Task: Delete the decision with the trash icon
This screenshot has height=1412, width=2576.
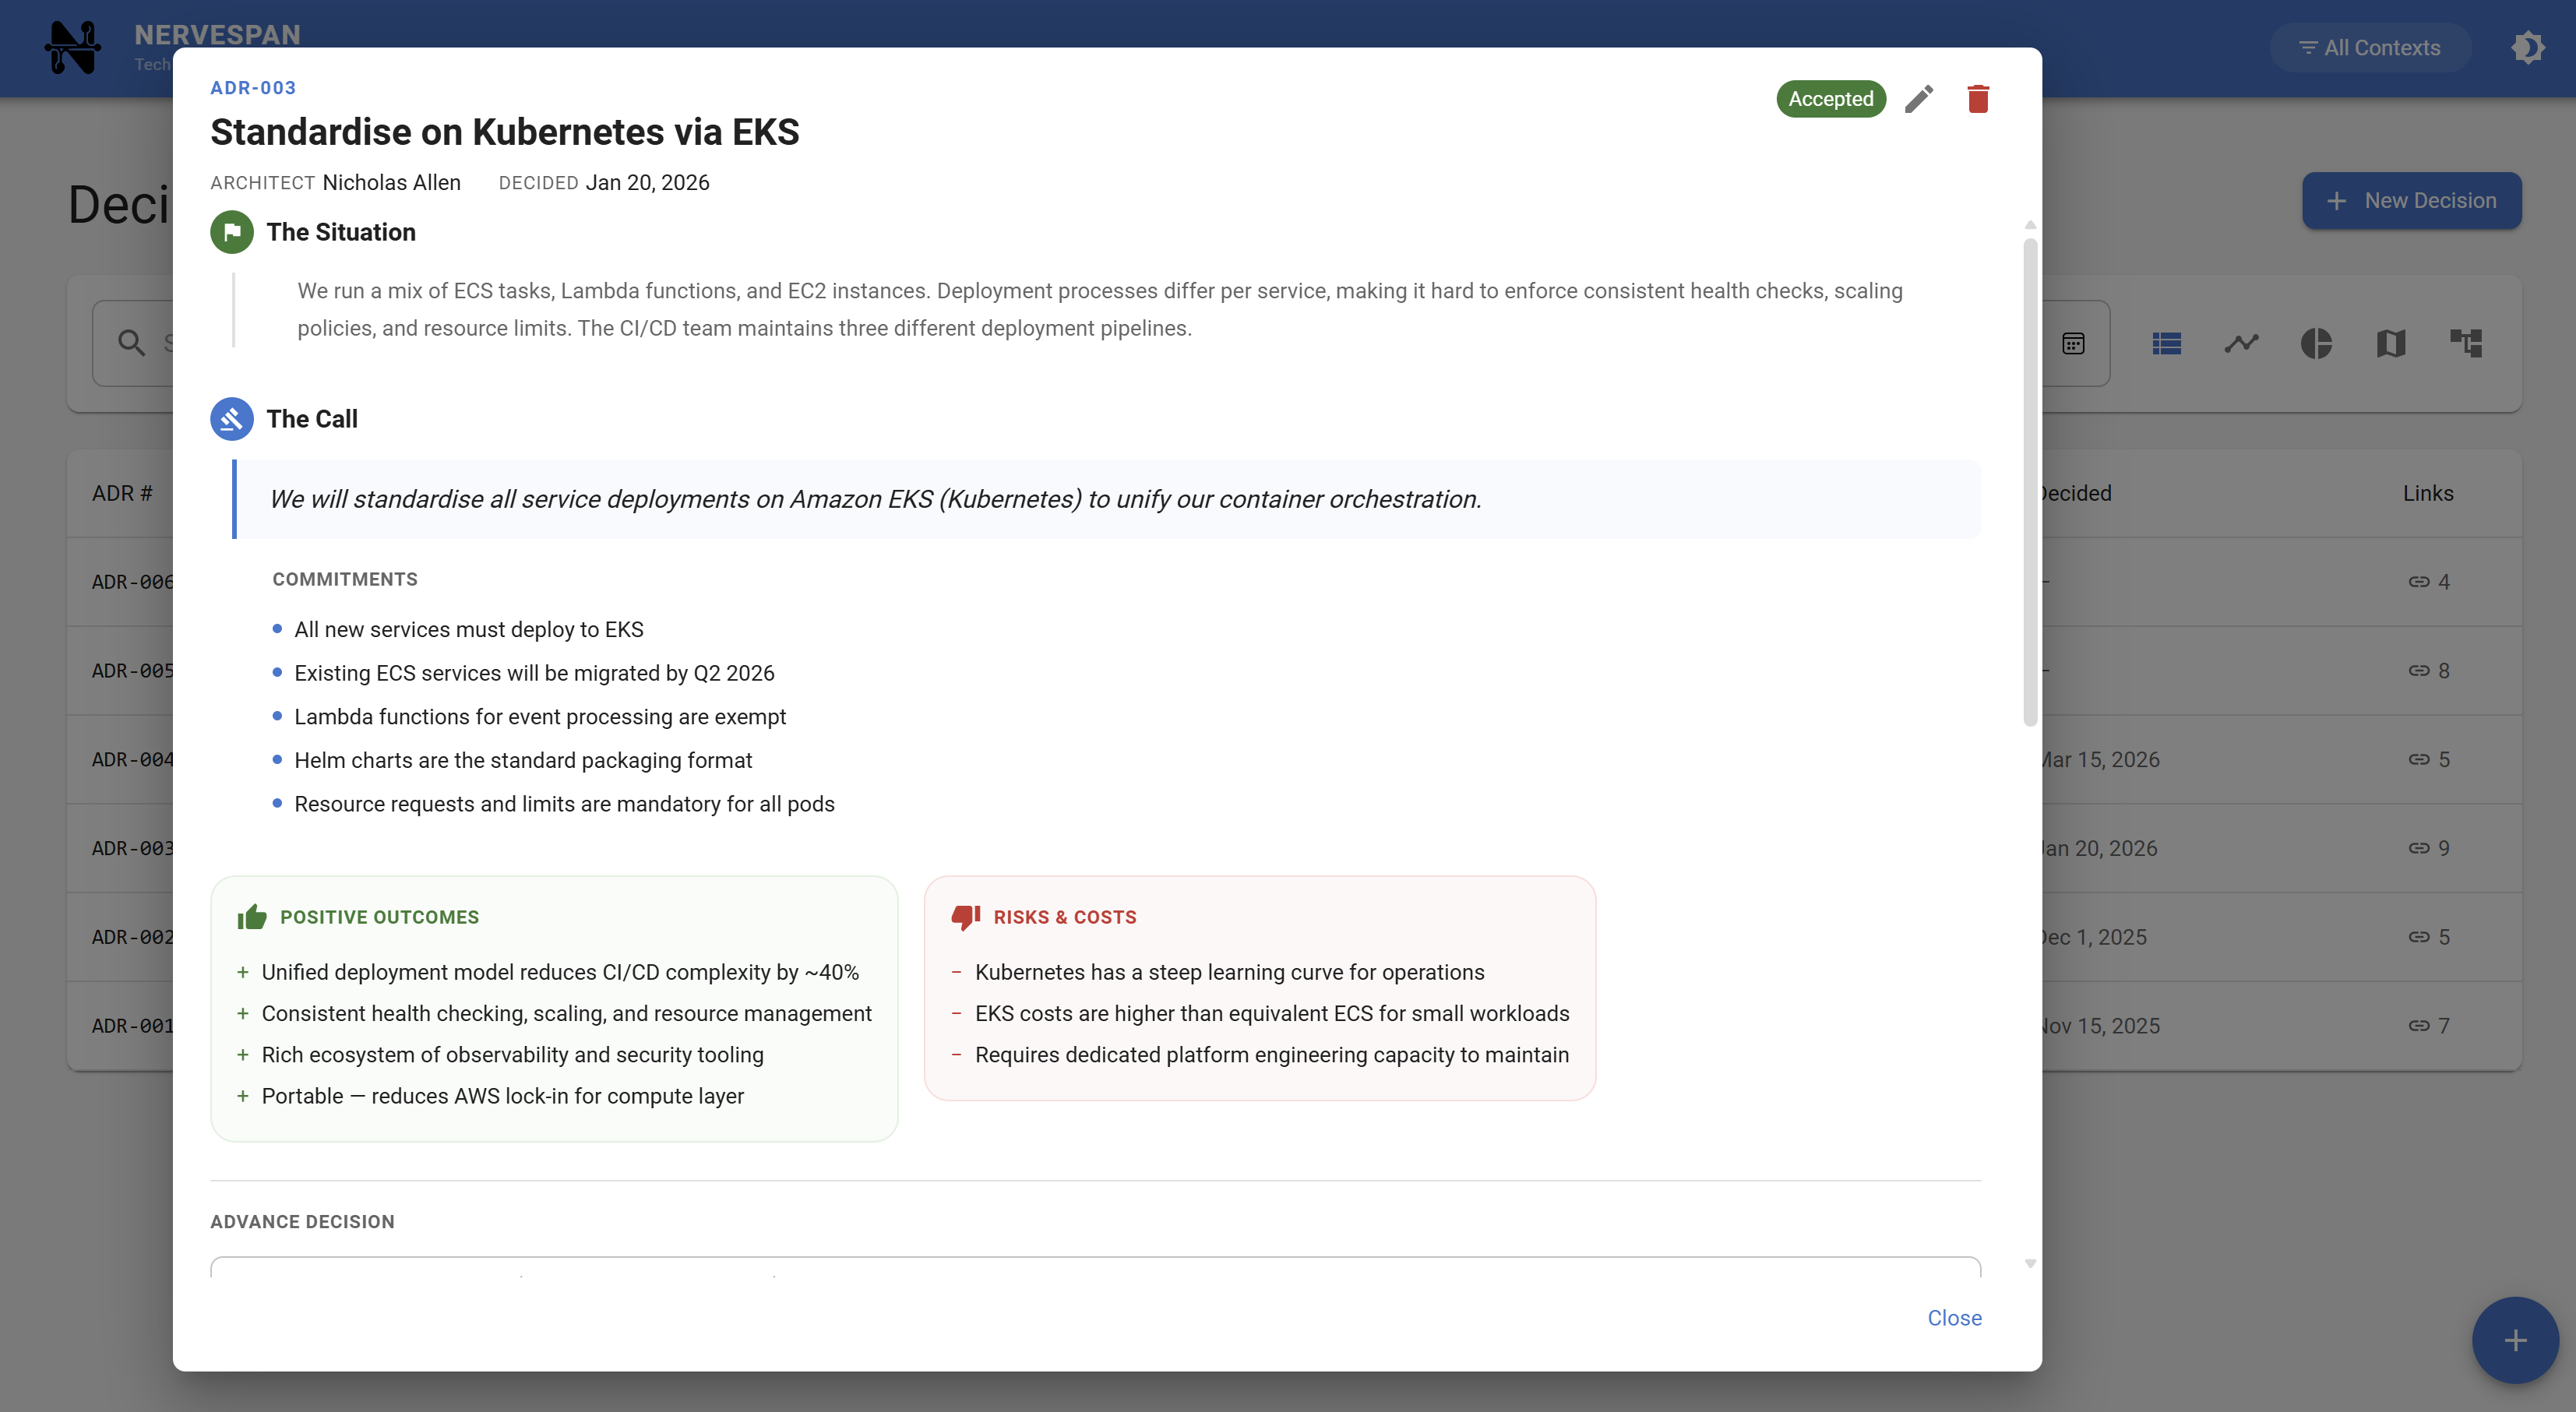Action: point(1977,99)
